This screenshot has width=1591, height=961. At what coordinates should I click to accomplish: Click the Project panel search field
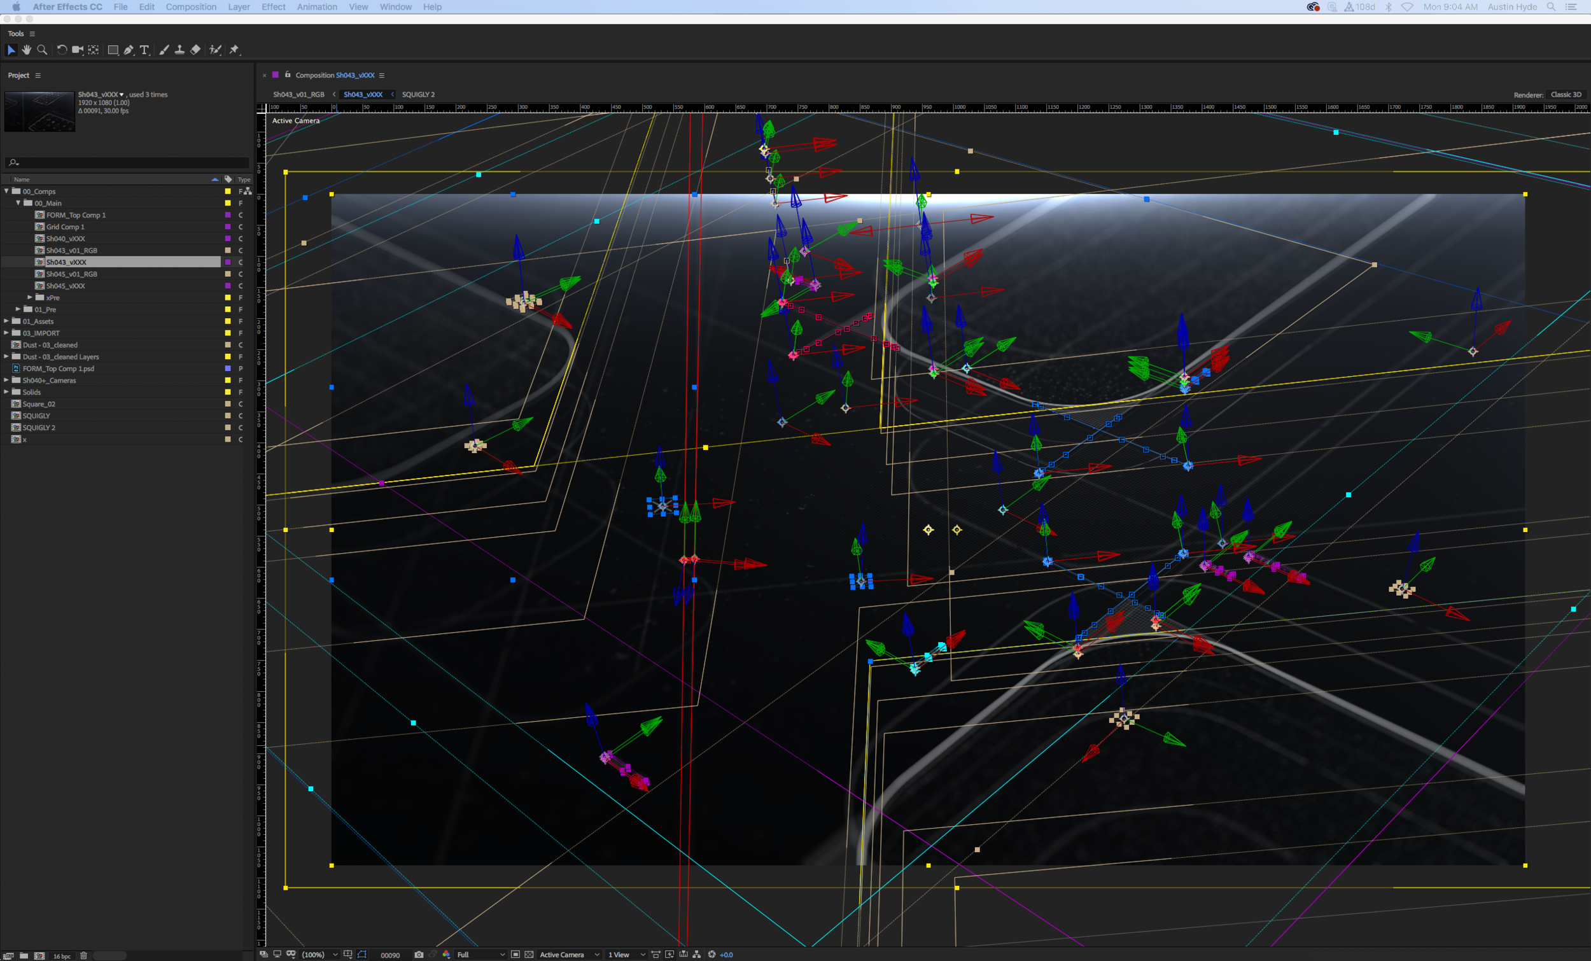(127, 162)
